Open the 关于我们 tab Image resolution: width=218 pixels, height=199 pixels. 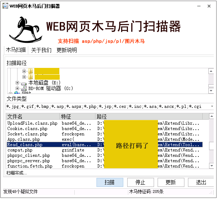pos(41,50)
